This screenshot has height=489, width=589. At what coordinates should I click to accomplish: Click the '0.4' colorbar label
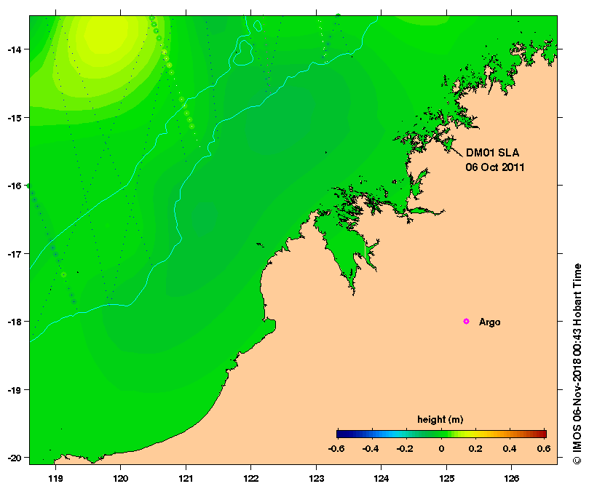click(x=510, y=448)
